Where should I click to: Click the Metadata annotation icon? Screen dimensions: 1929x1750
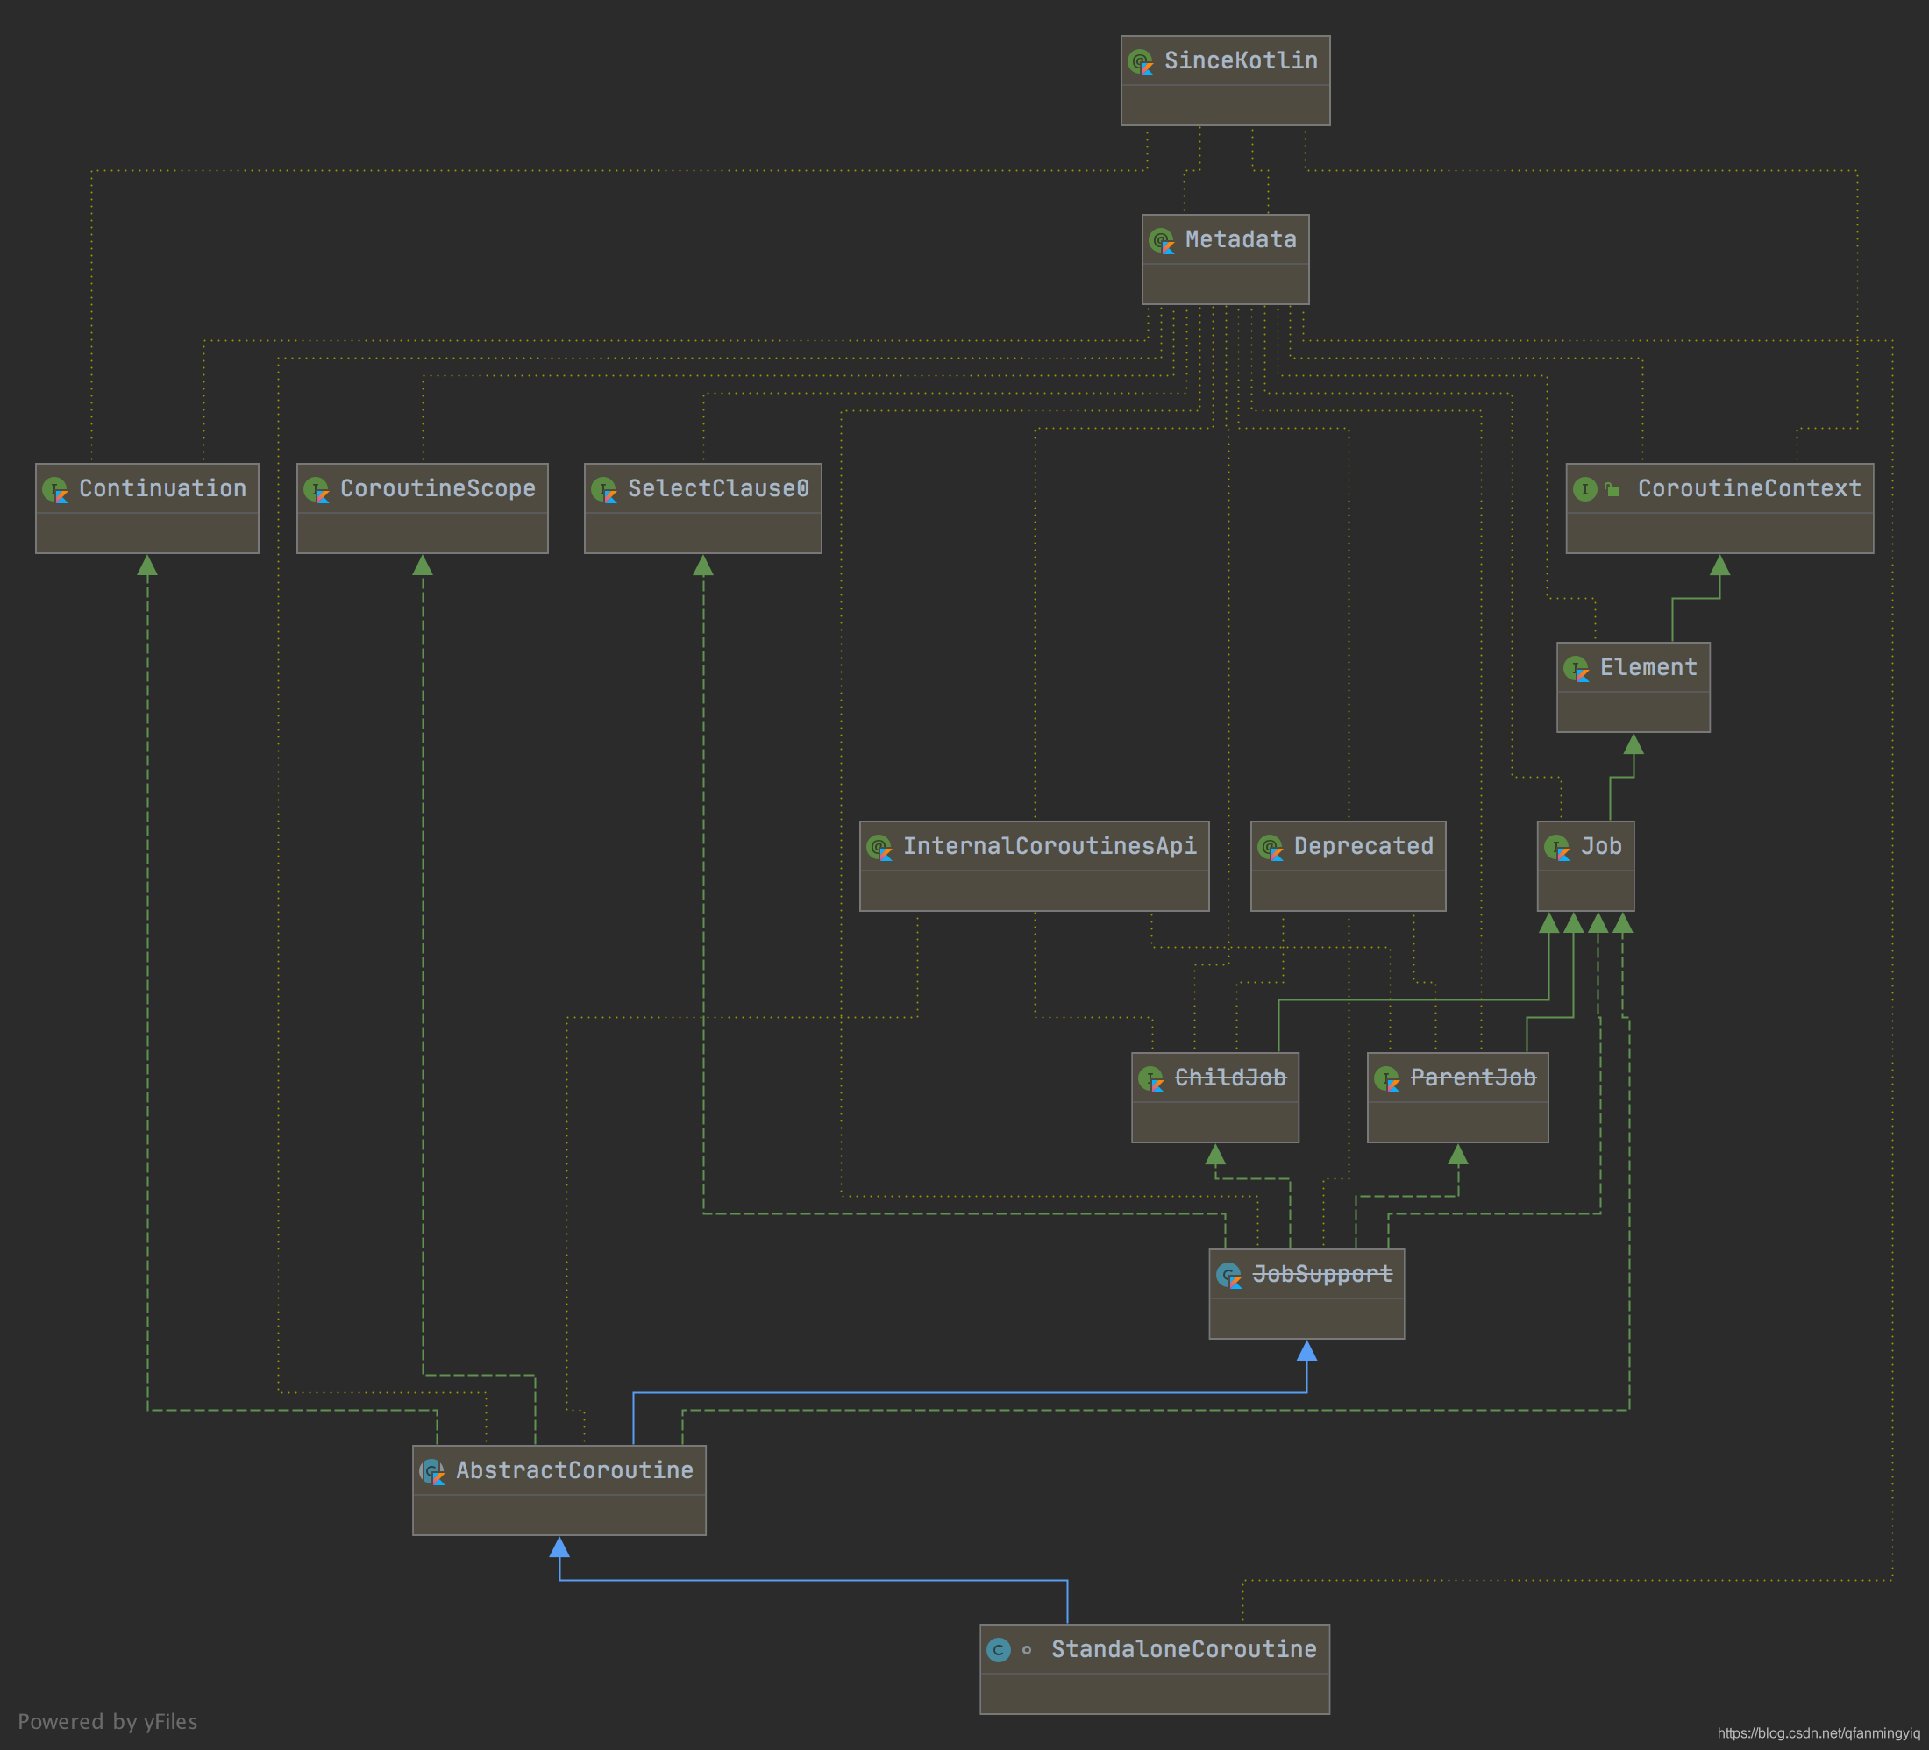1162,241
